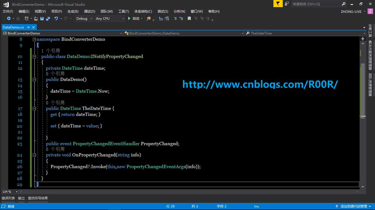Click 0 个引用 above TheDateTime property

tap(55, 103)
